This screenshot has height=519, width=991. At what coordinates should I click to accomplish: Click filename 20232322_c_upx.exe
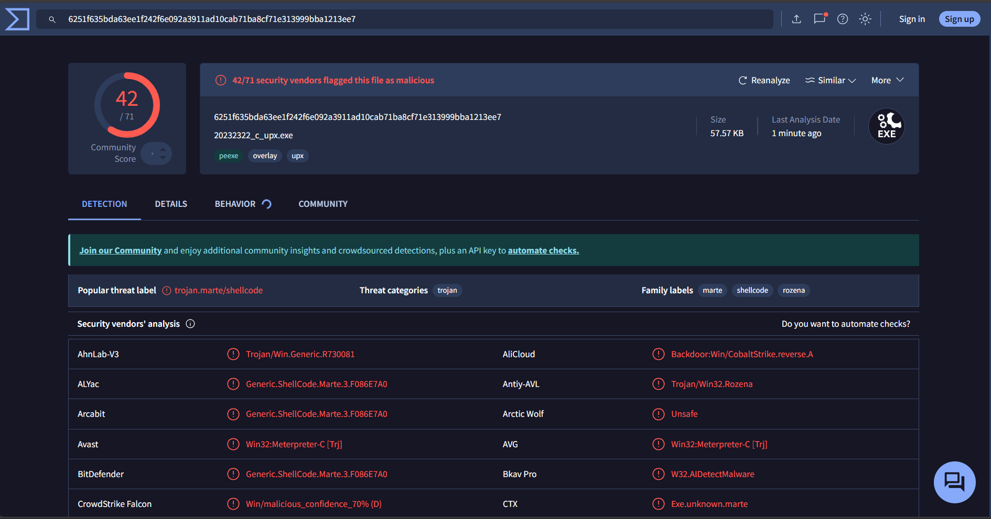pyautogui.click(x=253, y=135)
